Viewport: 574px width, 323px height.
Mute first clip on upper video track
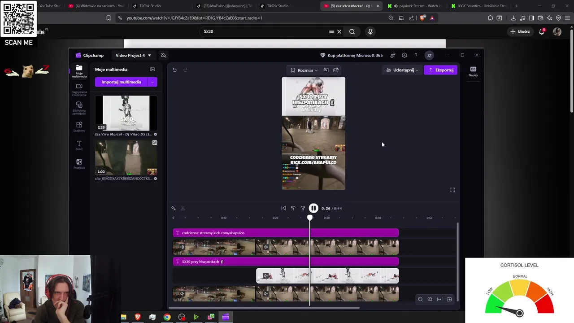coord(182,247)
